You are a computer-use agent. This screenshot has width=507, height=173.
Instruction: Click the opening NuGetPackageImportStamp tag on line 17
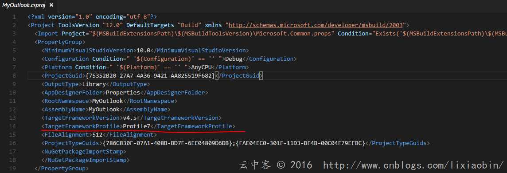[84, 151]
